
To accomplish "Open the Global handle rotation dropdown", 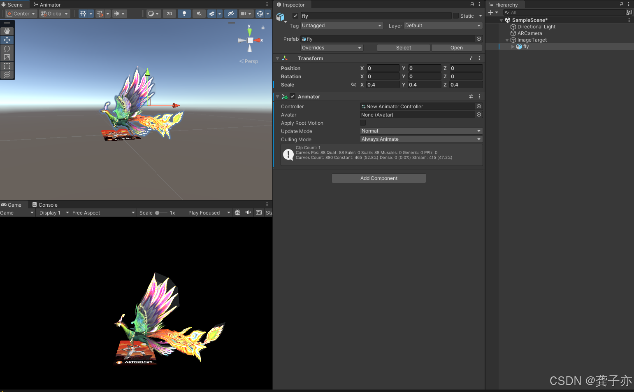I will click(x=55, y=14).
